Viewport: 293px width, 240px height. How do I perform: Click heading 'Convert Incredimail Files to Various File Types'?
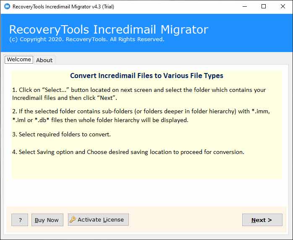[x=146, y=76]
